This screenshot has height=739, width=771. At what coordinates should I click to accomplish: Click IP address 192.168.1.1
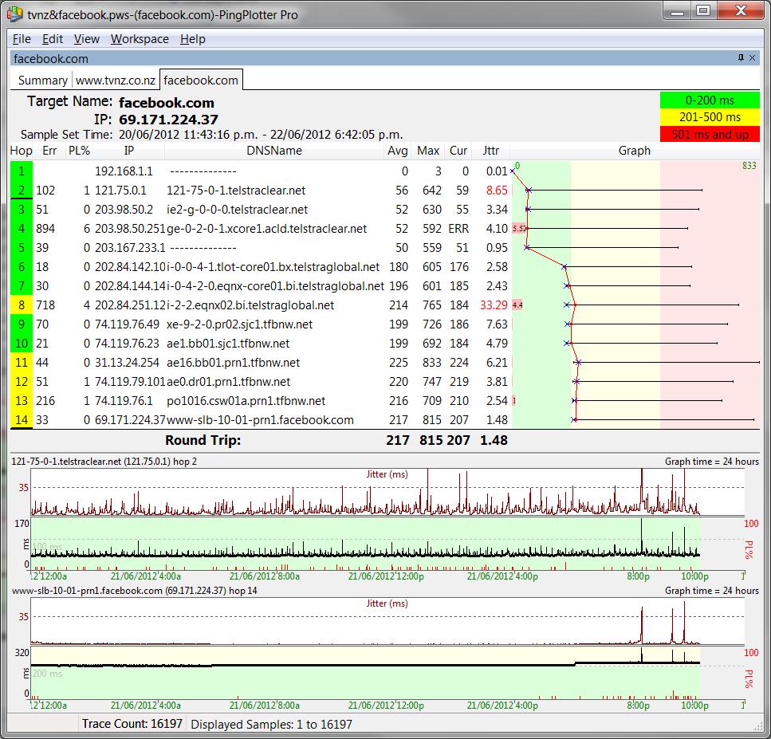[124, 171]
